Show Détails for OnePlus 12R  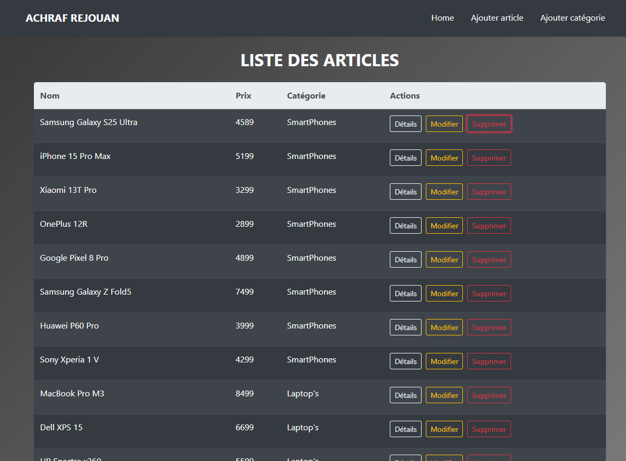406,226
